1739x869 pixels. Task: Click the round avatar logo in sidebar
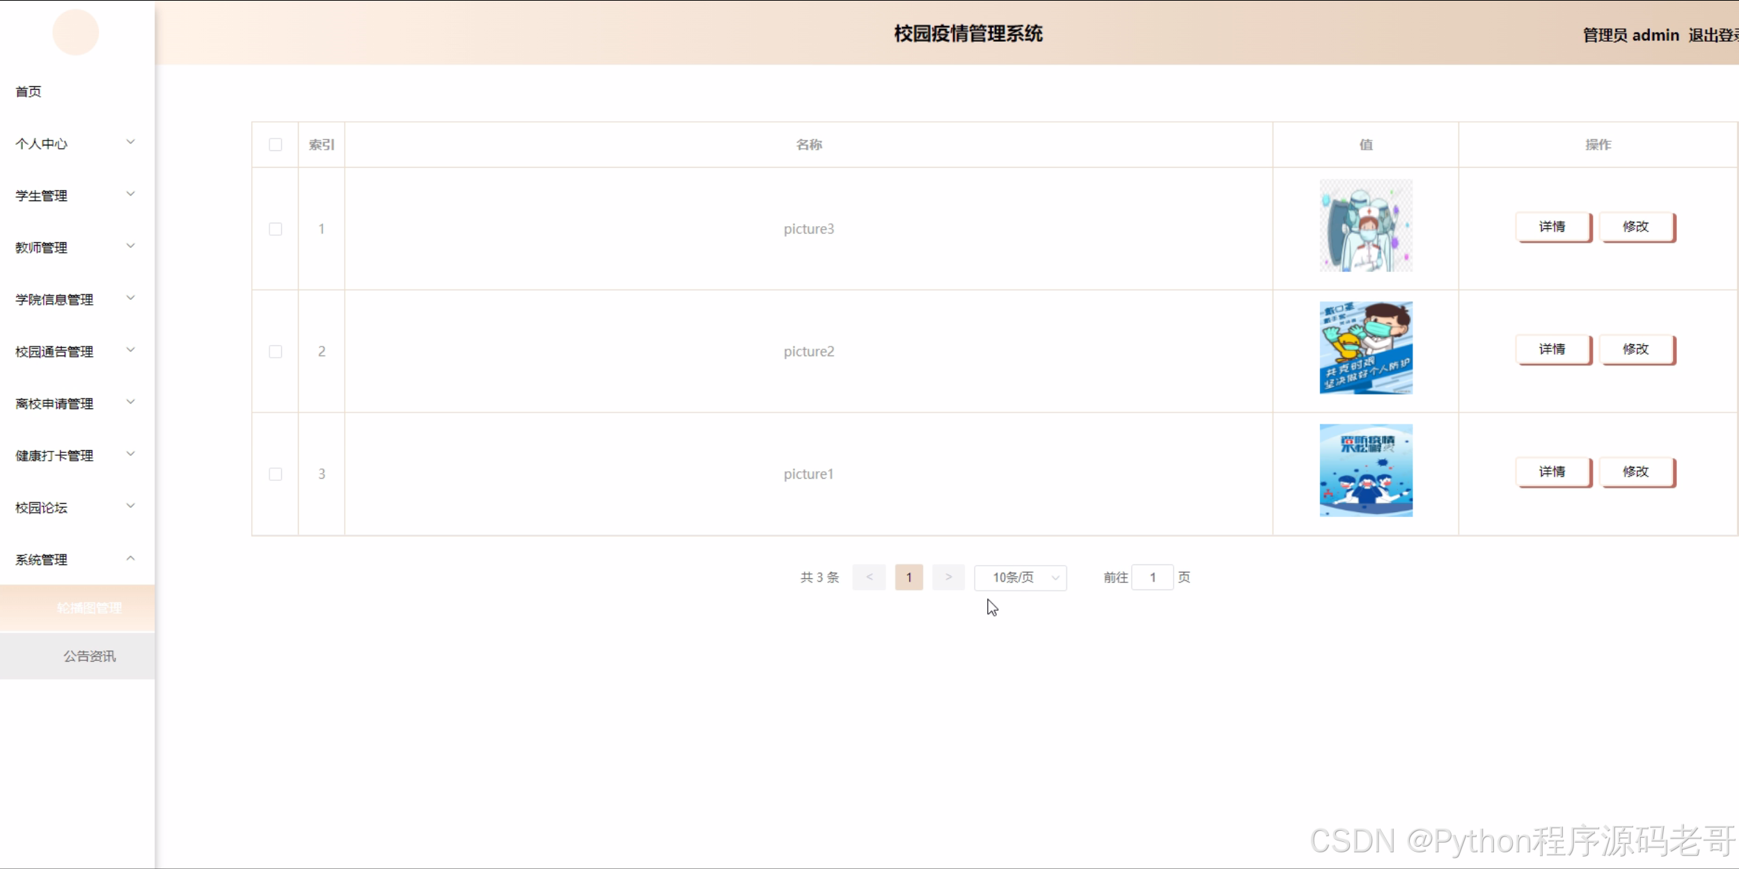(x=75, y=33)
